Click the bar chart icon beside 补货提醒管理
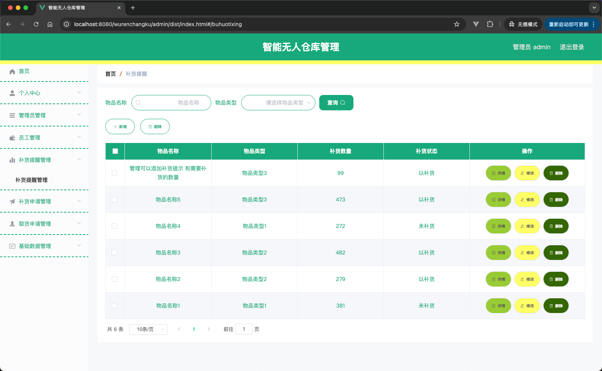602x371 pixels. coord(12,160)
